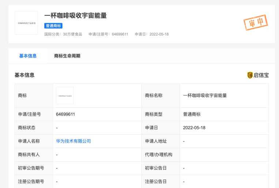279x188 pixels.
Task: Click the 商标名称 value cell in the table
Action: [205, 96]
